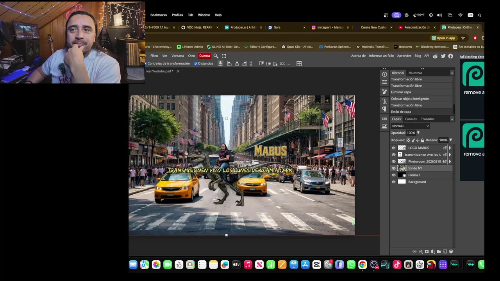Create a new folder in Layers panel
The height and width of the screenshot is (281, 500).
click(x=439, y=252)
